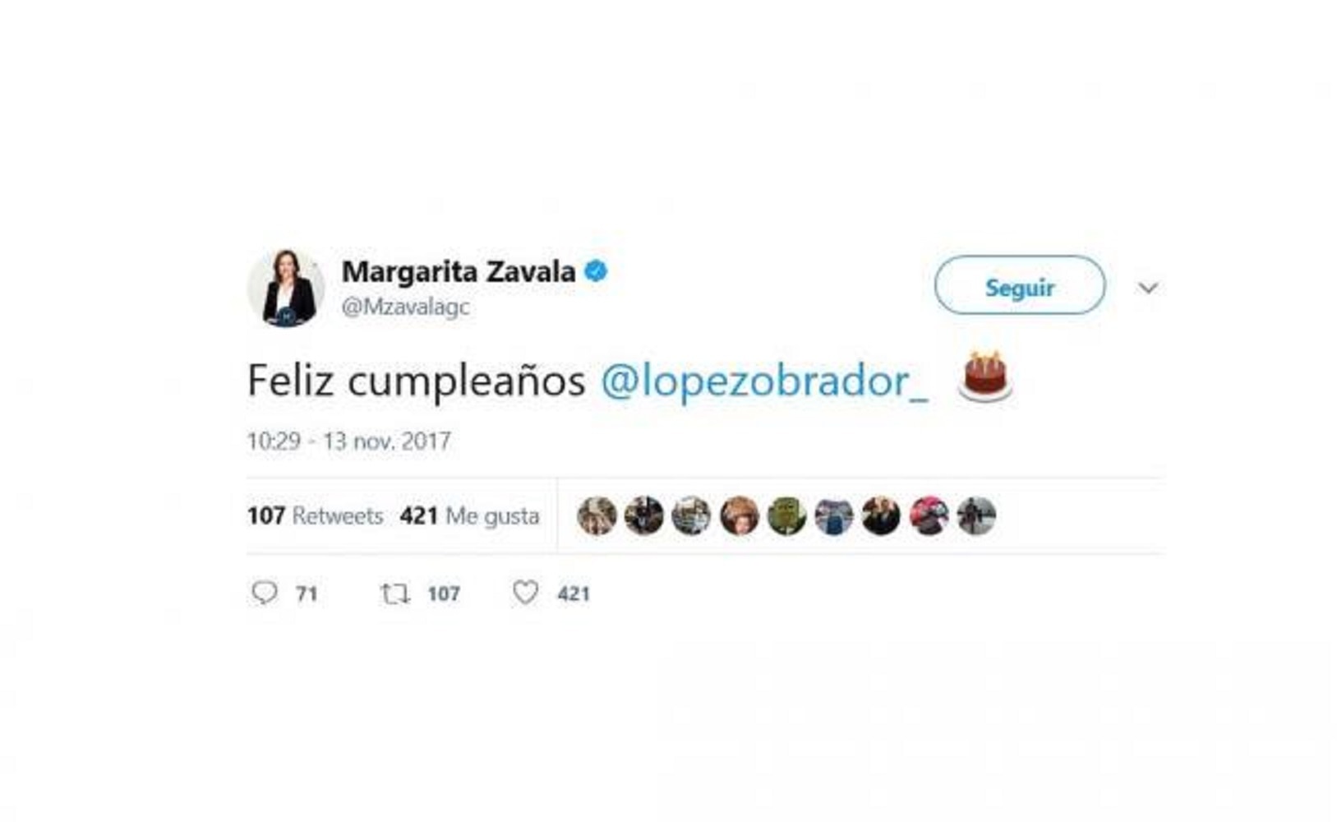Follow the account with Seguir button
This screenshot has height=822, width=1337.
(x=1020, y=285)
